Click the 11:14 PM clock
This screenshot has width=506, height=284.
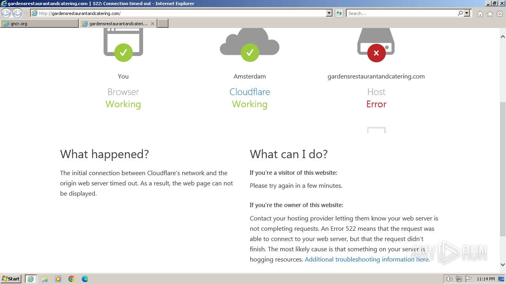coord(486,279)
